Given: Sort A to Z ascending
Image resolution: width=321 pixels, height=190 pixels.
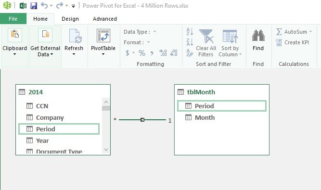Looking at the screenshot, I should tap(190, 32).
